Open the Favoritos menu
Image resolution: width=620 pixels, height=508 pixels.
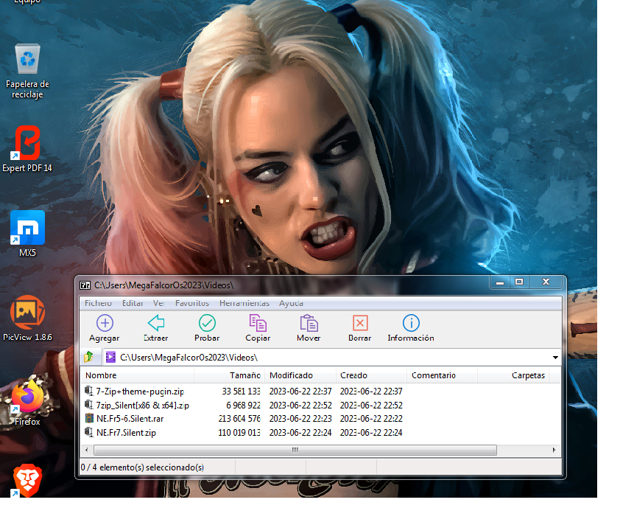(x=192, y=303)
